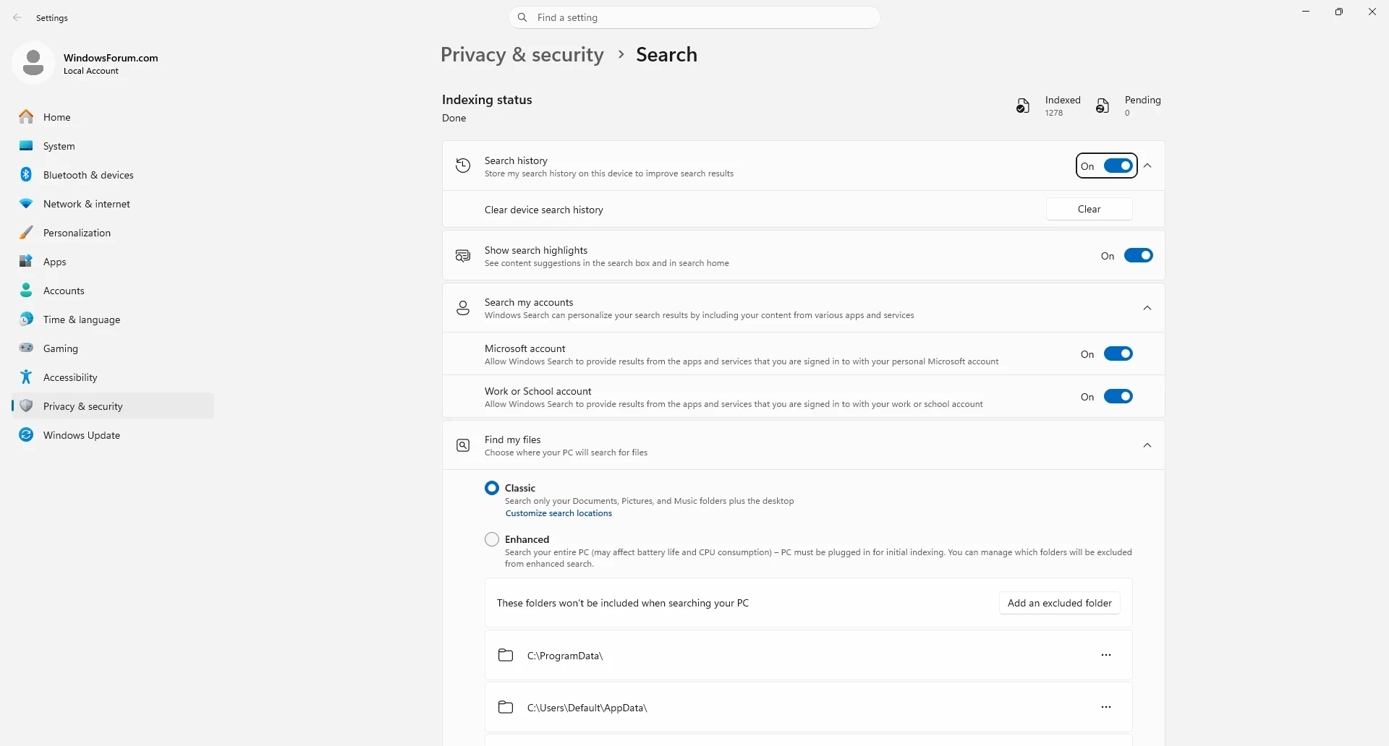Collapse the Search history section chevron
The image size is (1389, 746).
pos(1147,166)
